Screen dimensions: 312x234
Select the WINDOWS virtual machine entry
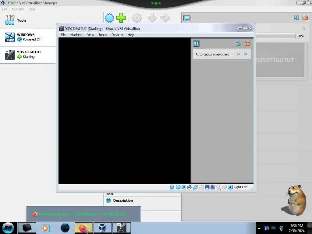(x=28, y=37)
